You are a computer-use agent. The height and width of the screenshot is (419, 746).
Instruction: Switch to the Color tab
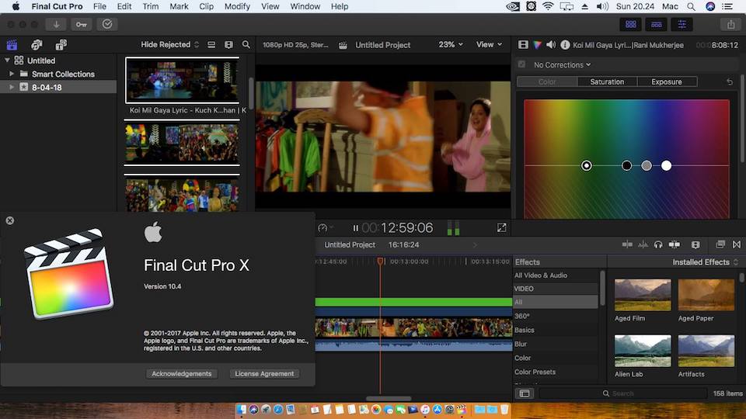pos(547,81)
